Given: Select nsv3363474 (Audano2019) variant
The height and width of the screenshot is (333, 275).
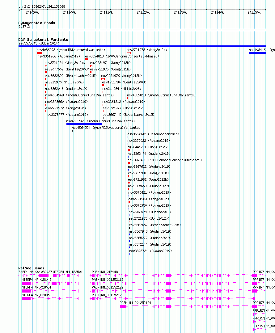Looking at the screenshot, I should 149,154.
